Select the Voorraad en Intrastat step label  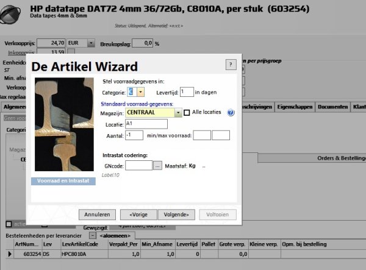click(x=63, y=181)
